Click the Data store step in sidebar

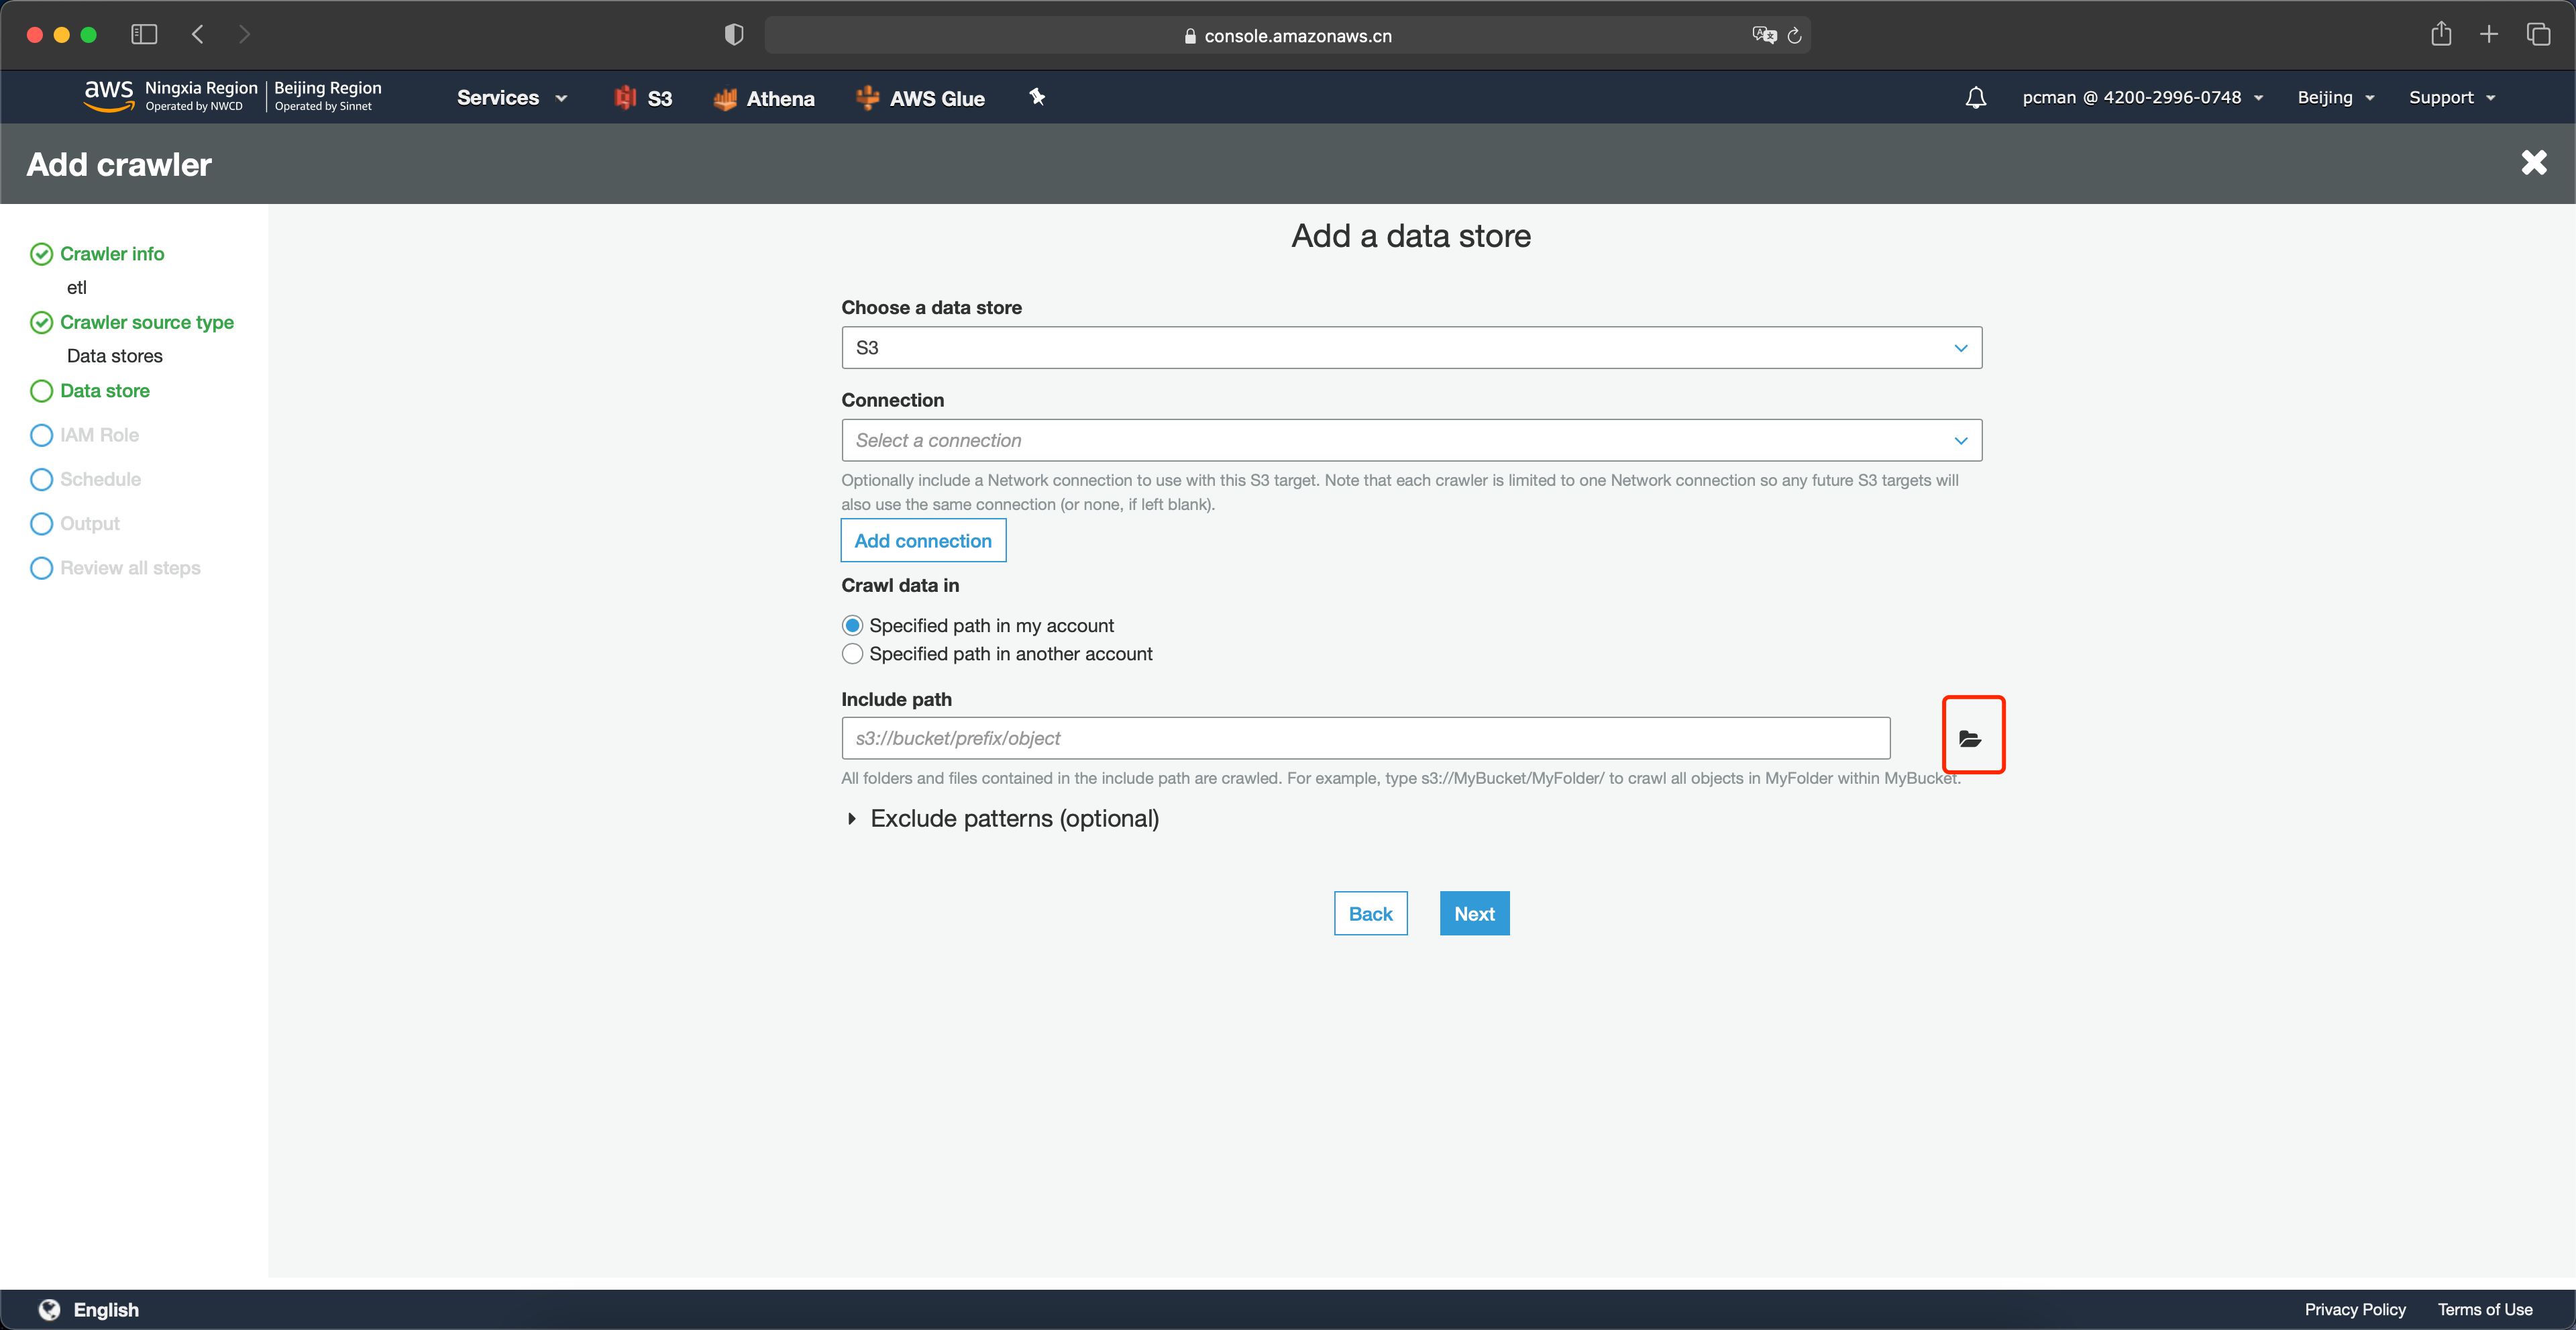105,389
